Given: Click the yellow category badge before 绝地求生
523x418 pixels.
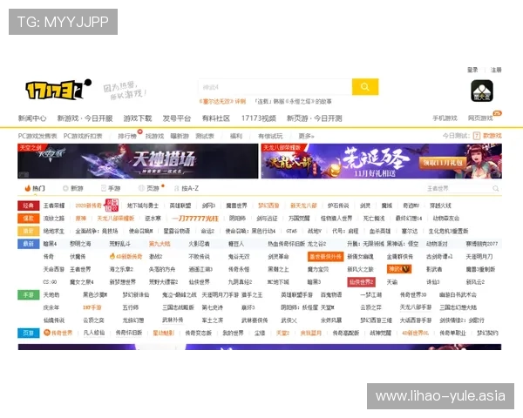Looking at the screenshot, I should 29,231.
